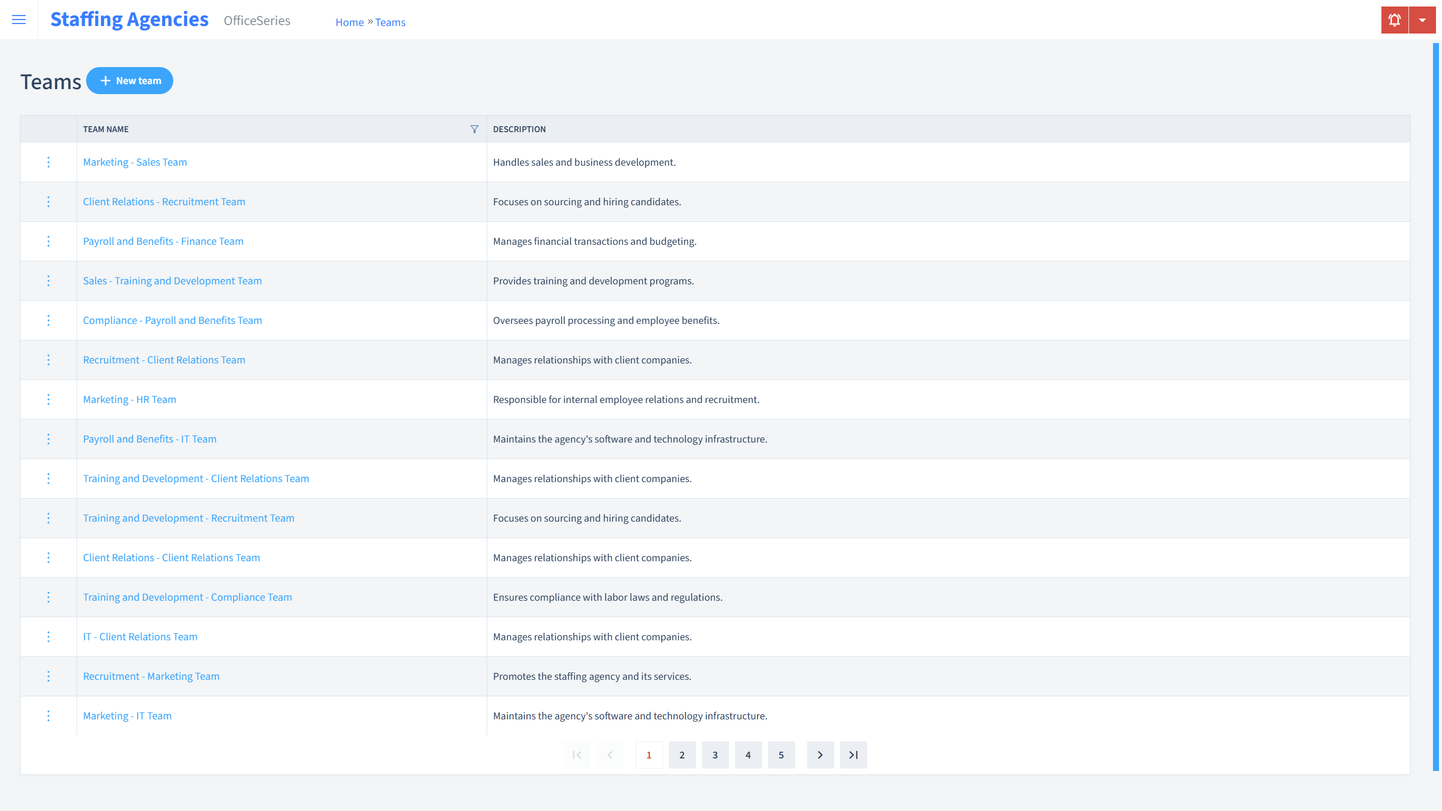
Task: Click the filter icon on Team Name column
Action: [474, 129]
